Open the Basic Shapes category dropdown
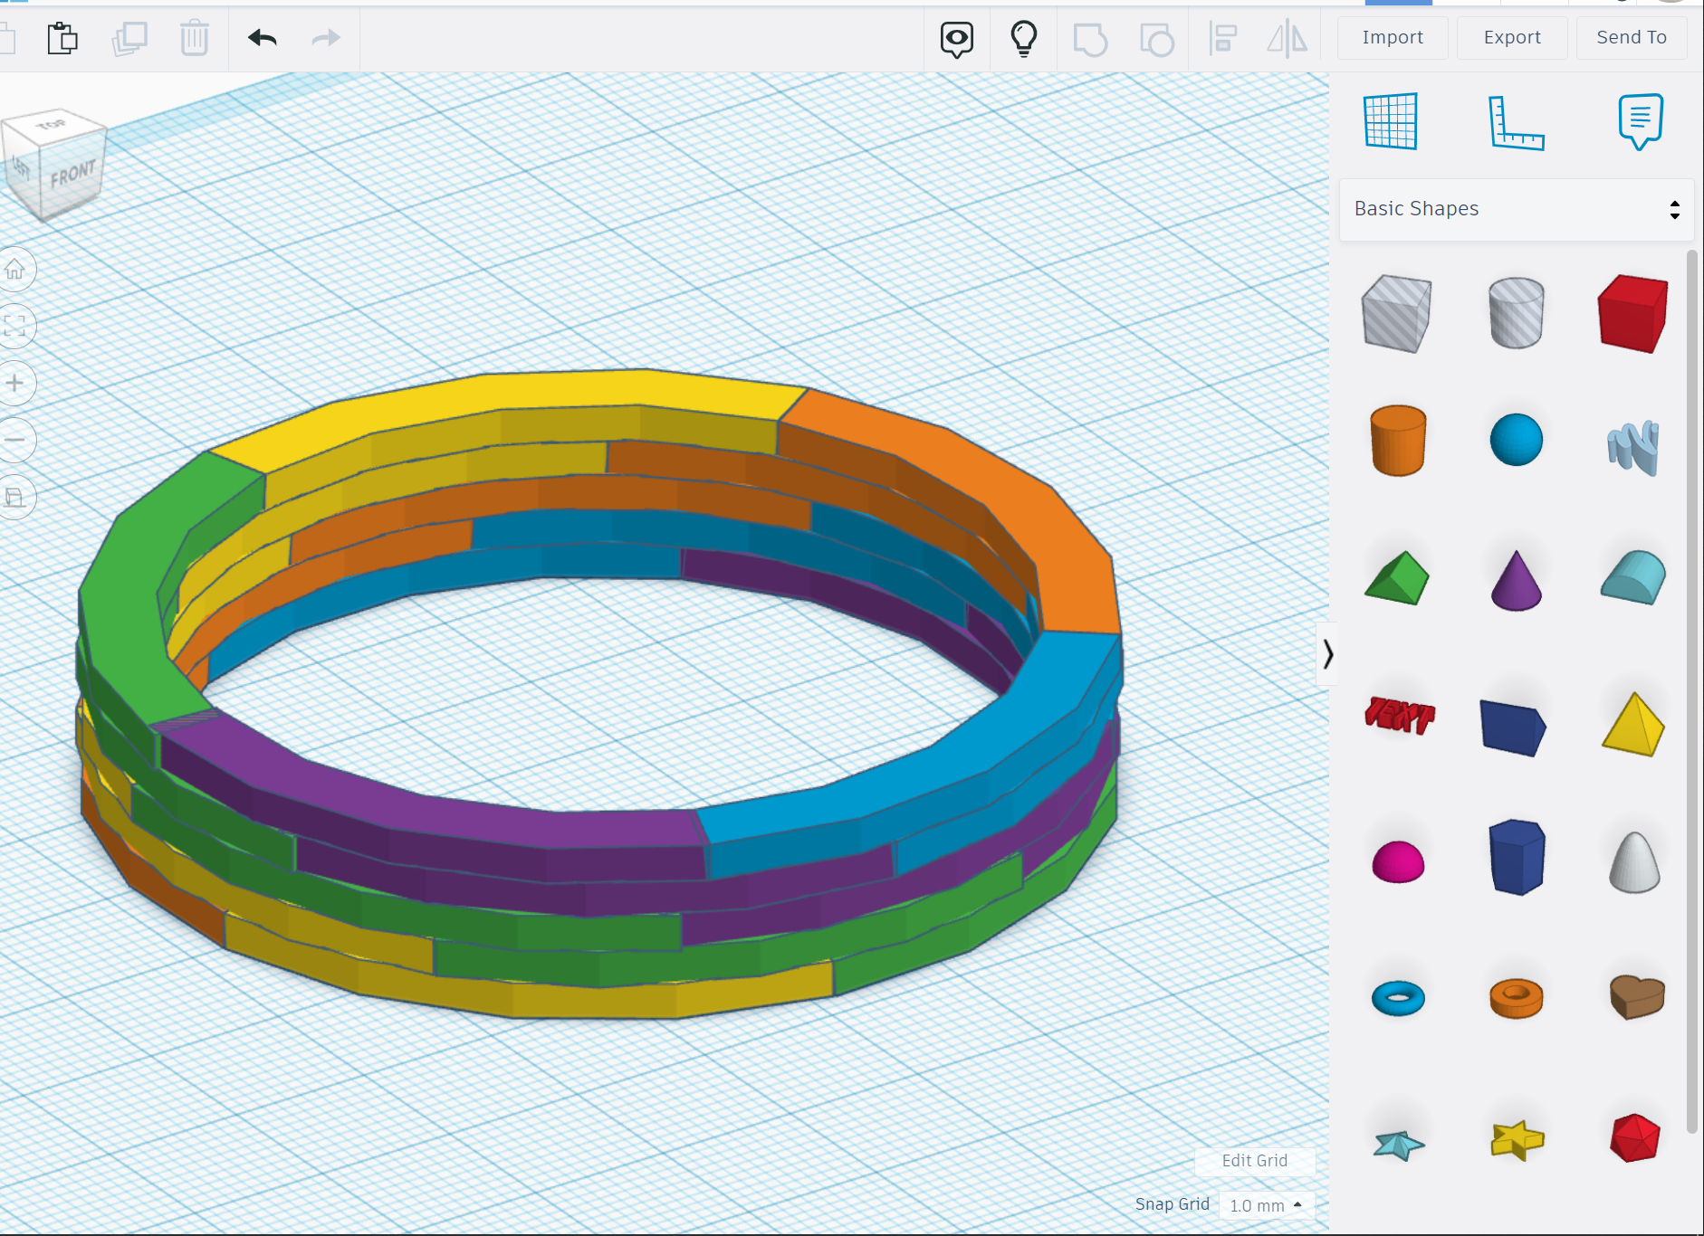Viewport: 1704px width, 1236px height. click(1516, 209)
